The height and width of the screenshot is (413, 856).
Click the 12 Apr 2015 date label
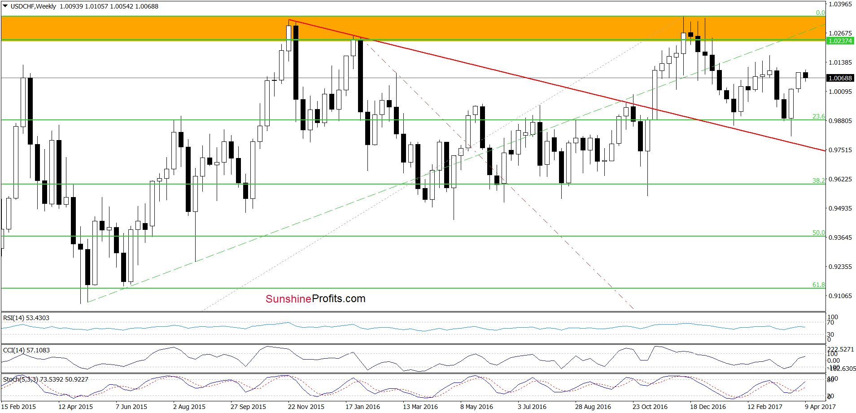(x=75, y=407)
